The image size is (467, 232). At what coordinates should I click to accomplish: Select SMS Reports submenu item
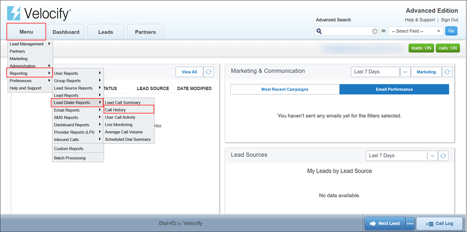pos(78,117)
